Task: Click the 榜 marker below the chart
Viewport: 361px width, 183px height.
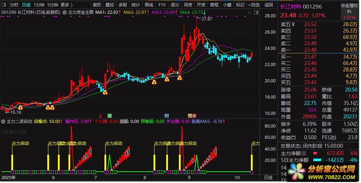Action: click(x=190, y=116)
